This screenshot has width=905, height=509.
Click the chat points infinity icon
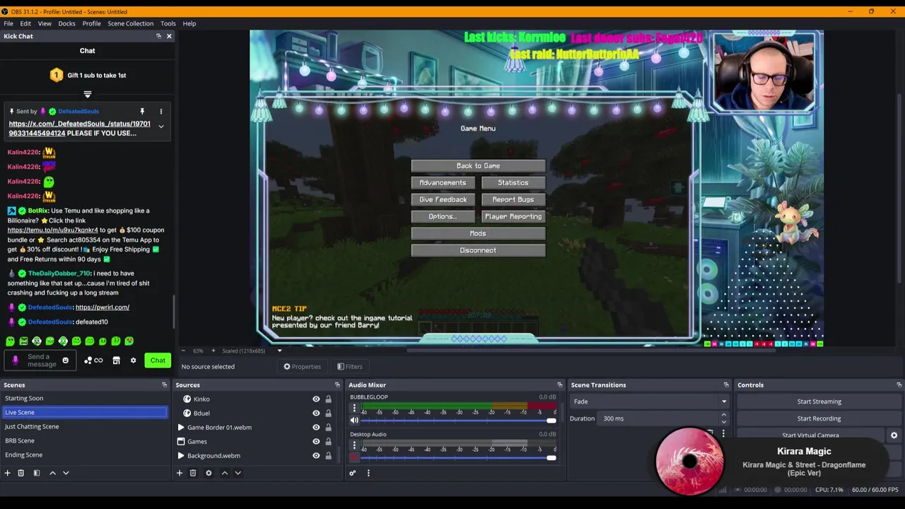(x=98, y=361)
